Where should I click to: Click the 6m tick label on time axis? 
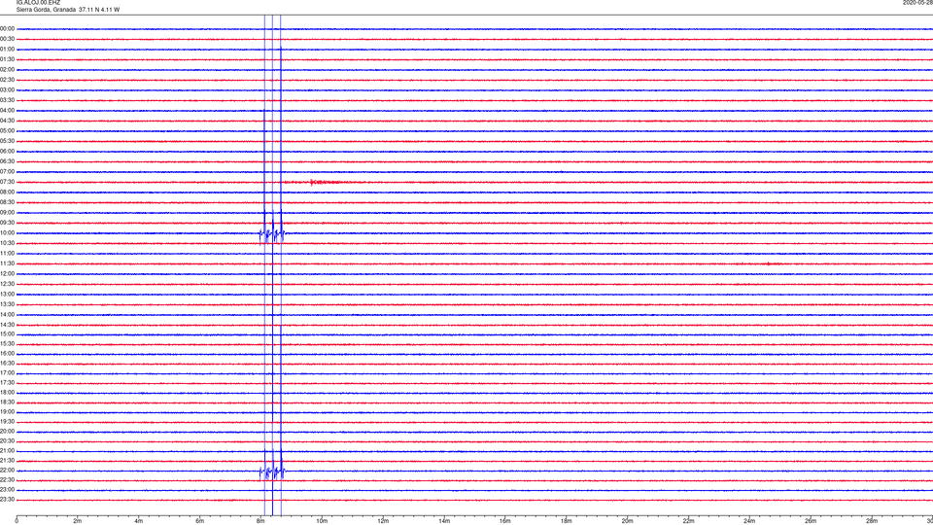point(199,521)
